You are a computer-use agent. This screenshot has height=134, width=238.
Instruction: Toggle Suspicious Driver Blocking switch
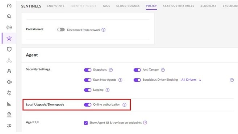[x=137, y=80]
